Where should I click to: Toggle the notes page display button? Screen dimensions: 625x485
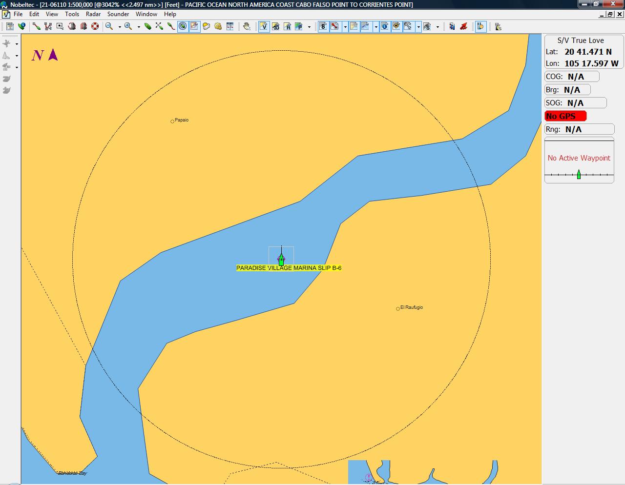click(354, 26)
